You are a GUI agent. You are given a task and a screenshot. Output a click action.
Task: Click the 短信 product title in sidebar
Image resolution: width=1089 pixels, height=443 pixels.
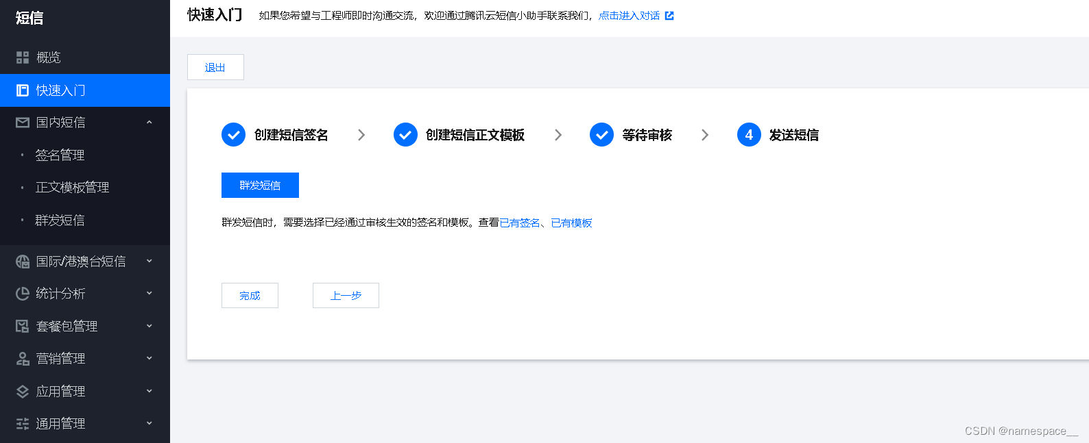pyautogui.click(x=29, y=18)
